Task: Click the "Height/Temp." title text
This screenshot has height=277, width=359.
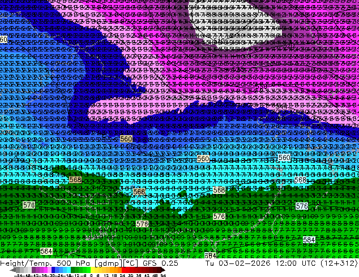Action: 25,263
